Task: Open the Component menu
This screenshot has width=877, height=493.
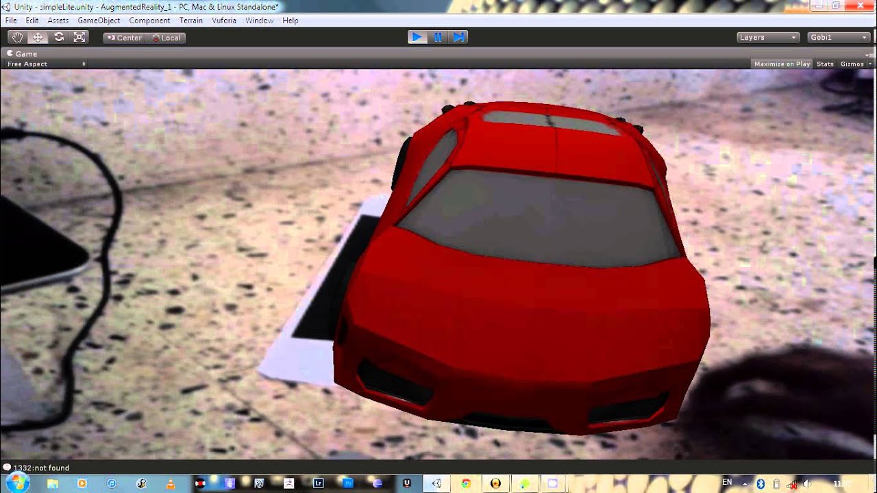Action: point(149,21)
